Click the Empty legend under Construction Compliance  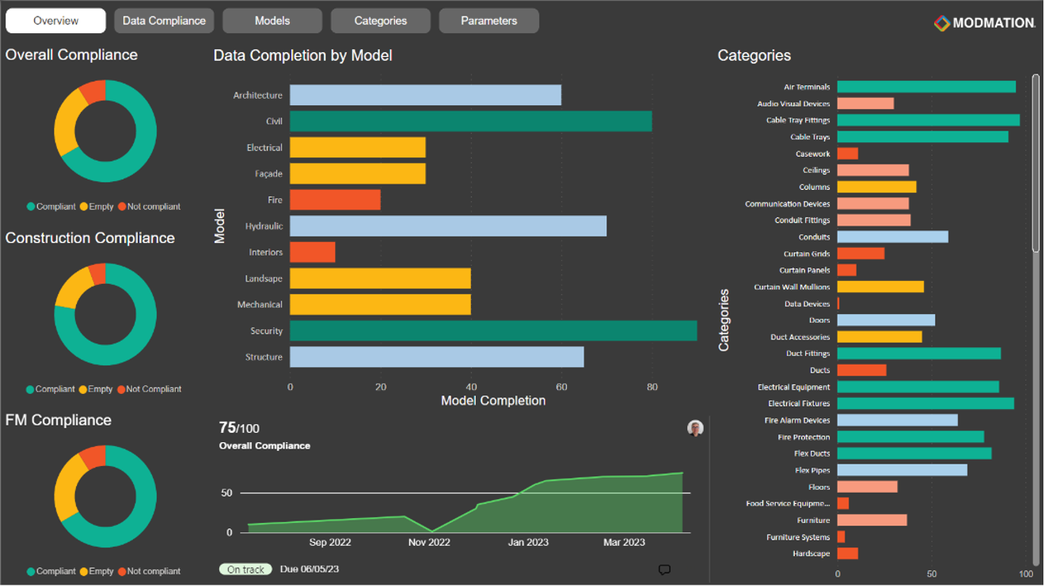click(96, 389)
